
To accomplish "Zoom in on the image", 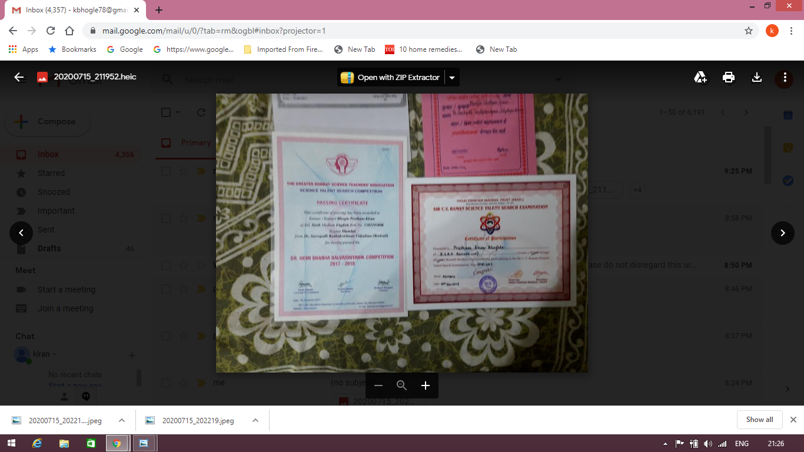I will [x=426, y=385].
